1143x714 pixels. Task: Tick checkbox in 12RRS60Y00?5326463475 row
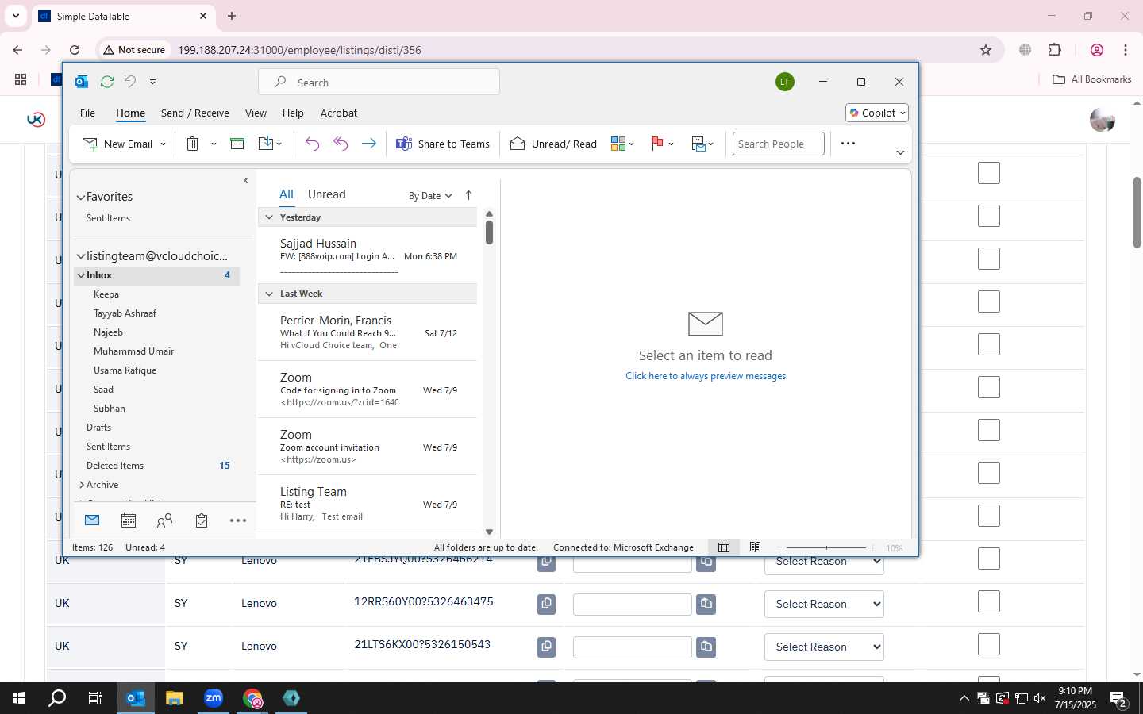pos(989,601)
